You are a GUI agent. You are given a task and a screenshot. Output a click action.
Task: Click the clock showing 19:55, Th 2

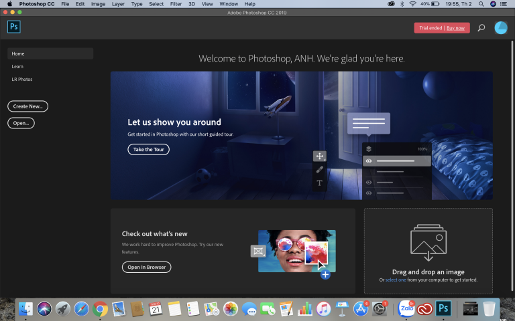coord(459,4)
